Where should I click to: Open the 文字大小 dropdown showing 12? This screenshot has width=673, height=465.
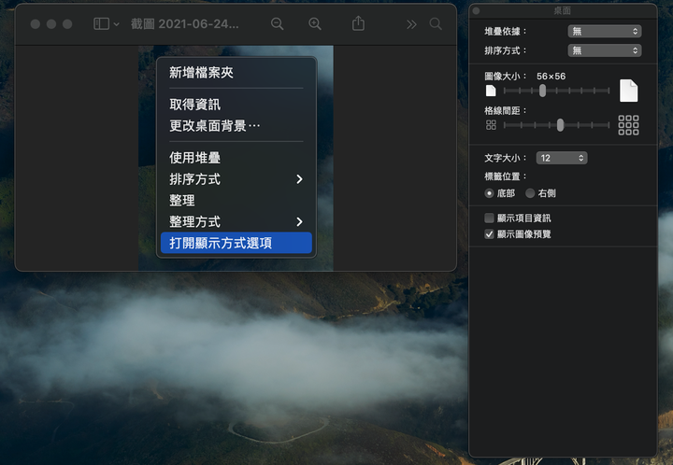[562, 158]
